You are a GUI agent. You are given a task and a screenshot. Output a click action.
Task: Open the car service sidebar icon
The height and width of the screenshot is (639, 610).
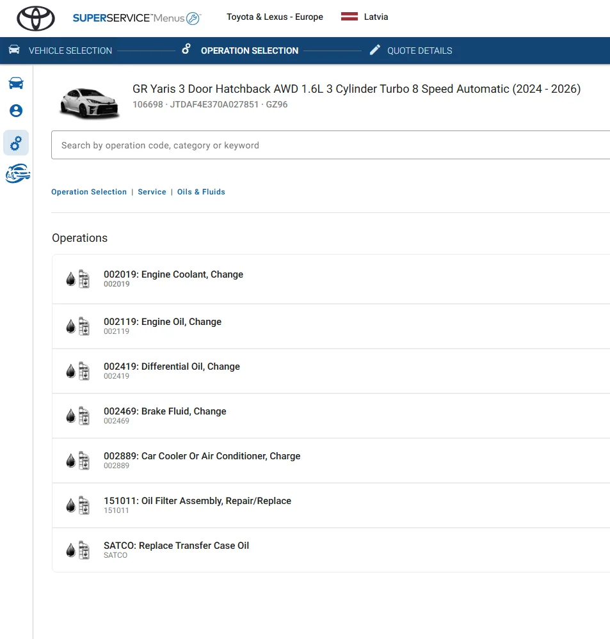[18, 173]
